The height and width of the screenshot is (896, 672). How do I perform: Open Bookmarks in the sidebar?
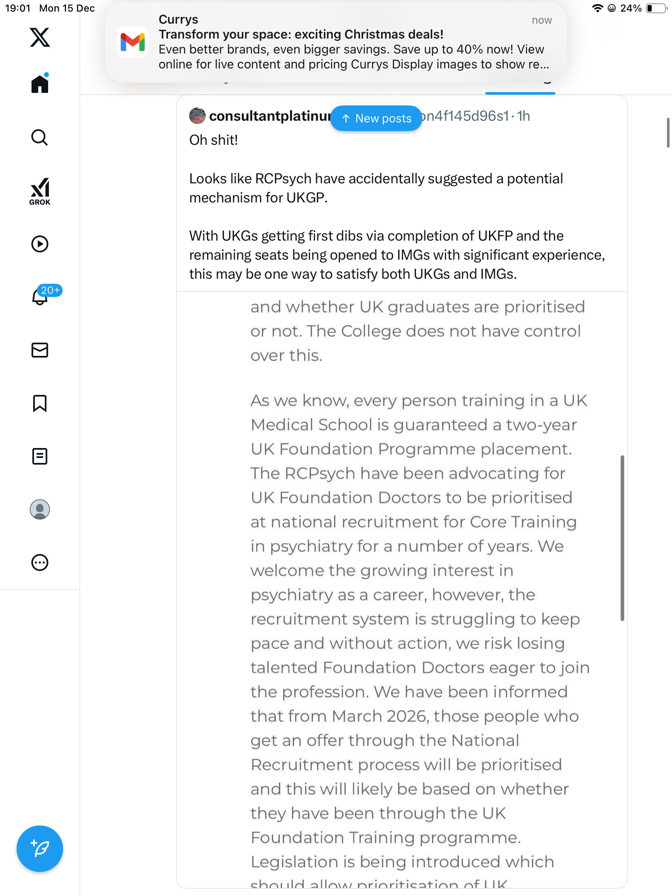[40, 403]
